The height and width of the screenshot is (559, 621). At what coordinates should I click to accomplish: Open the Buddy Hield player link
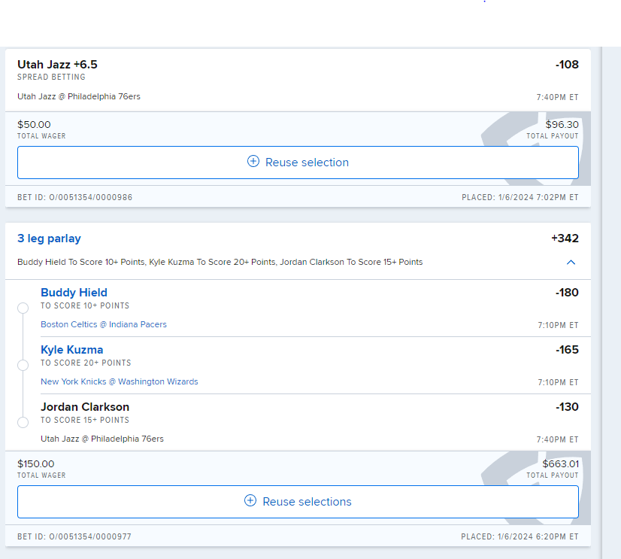(74, 293)
